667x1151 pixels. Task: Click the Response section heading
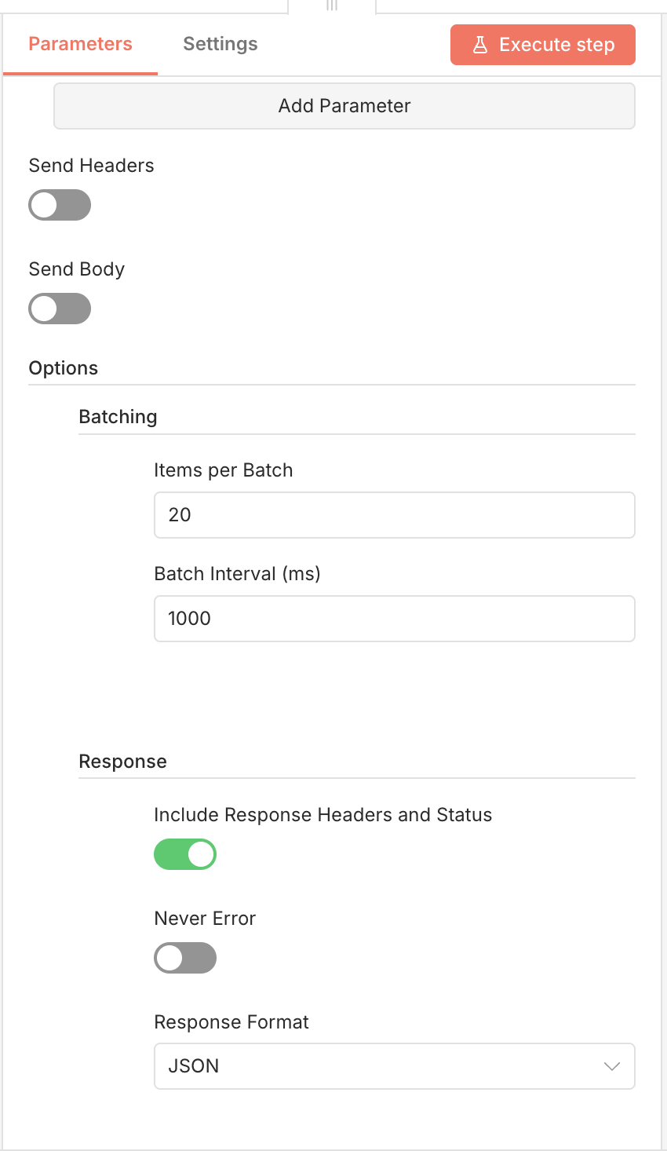122,762
